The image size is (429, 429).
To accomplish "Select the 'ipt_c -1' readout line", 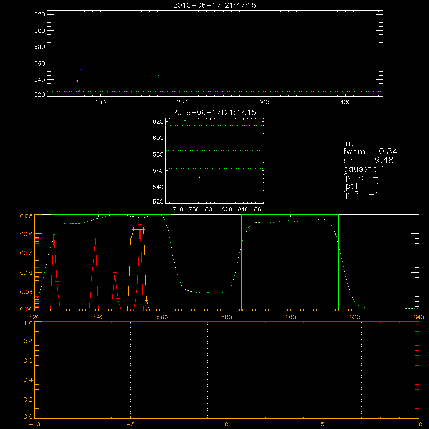I will pyautogui.click(x=363, y=178).
